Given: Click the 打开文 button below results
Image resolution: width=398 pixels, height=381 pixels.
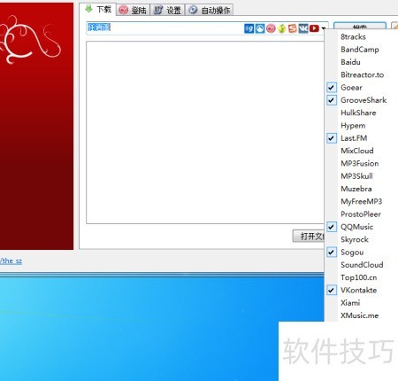Looking at the screenshot, I should [x=309, y=236].
